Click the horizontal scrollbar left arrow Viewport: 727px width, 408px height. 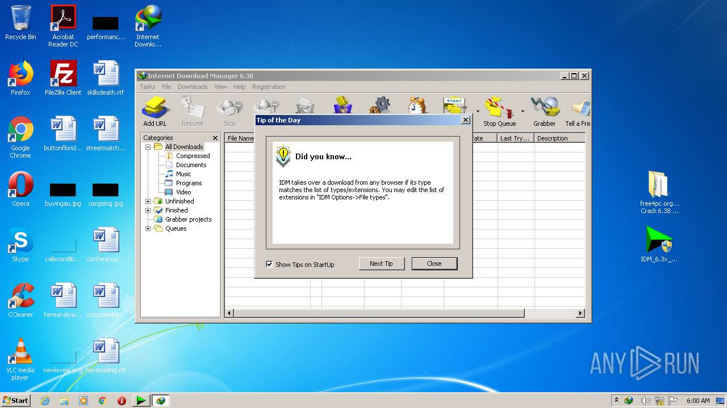(229, 313)
